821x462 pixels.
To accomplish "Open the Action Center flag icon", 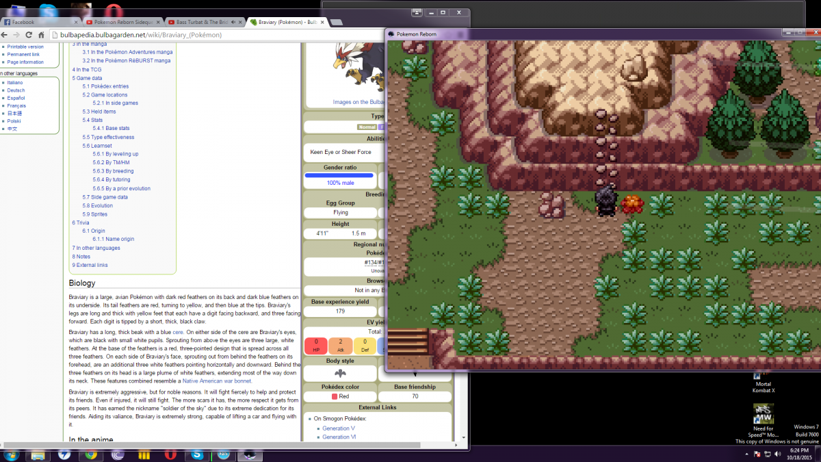I will tap(757, 454).
